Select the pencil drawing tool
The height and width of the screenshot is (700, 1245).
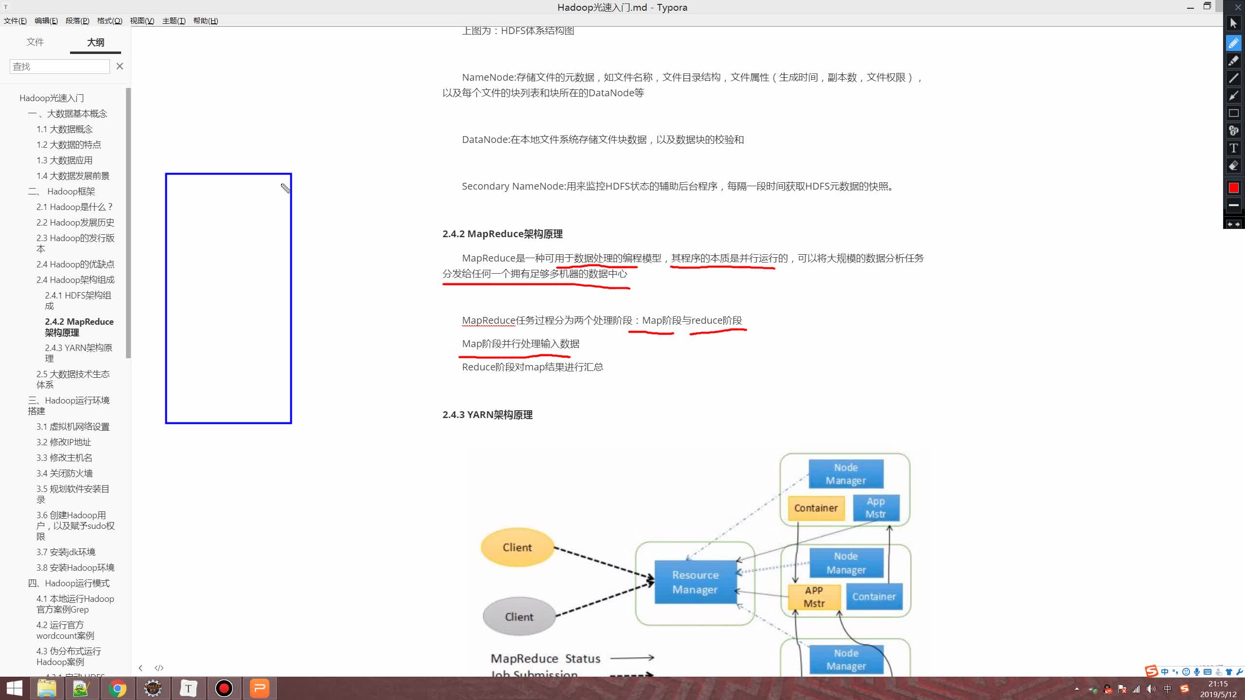pyautogui.click(x=1233, y=43)
